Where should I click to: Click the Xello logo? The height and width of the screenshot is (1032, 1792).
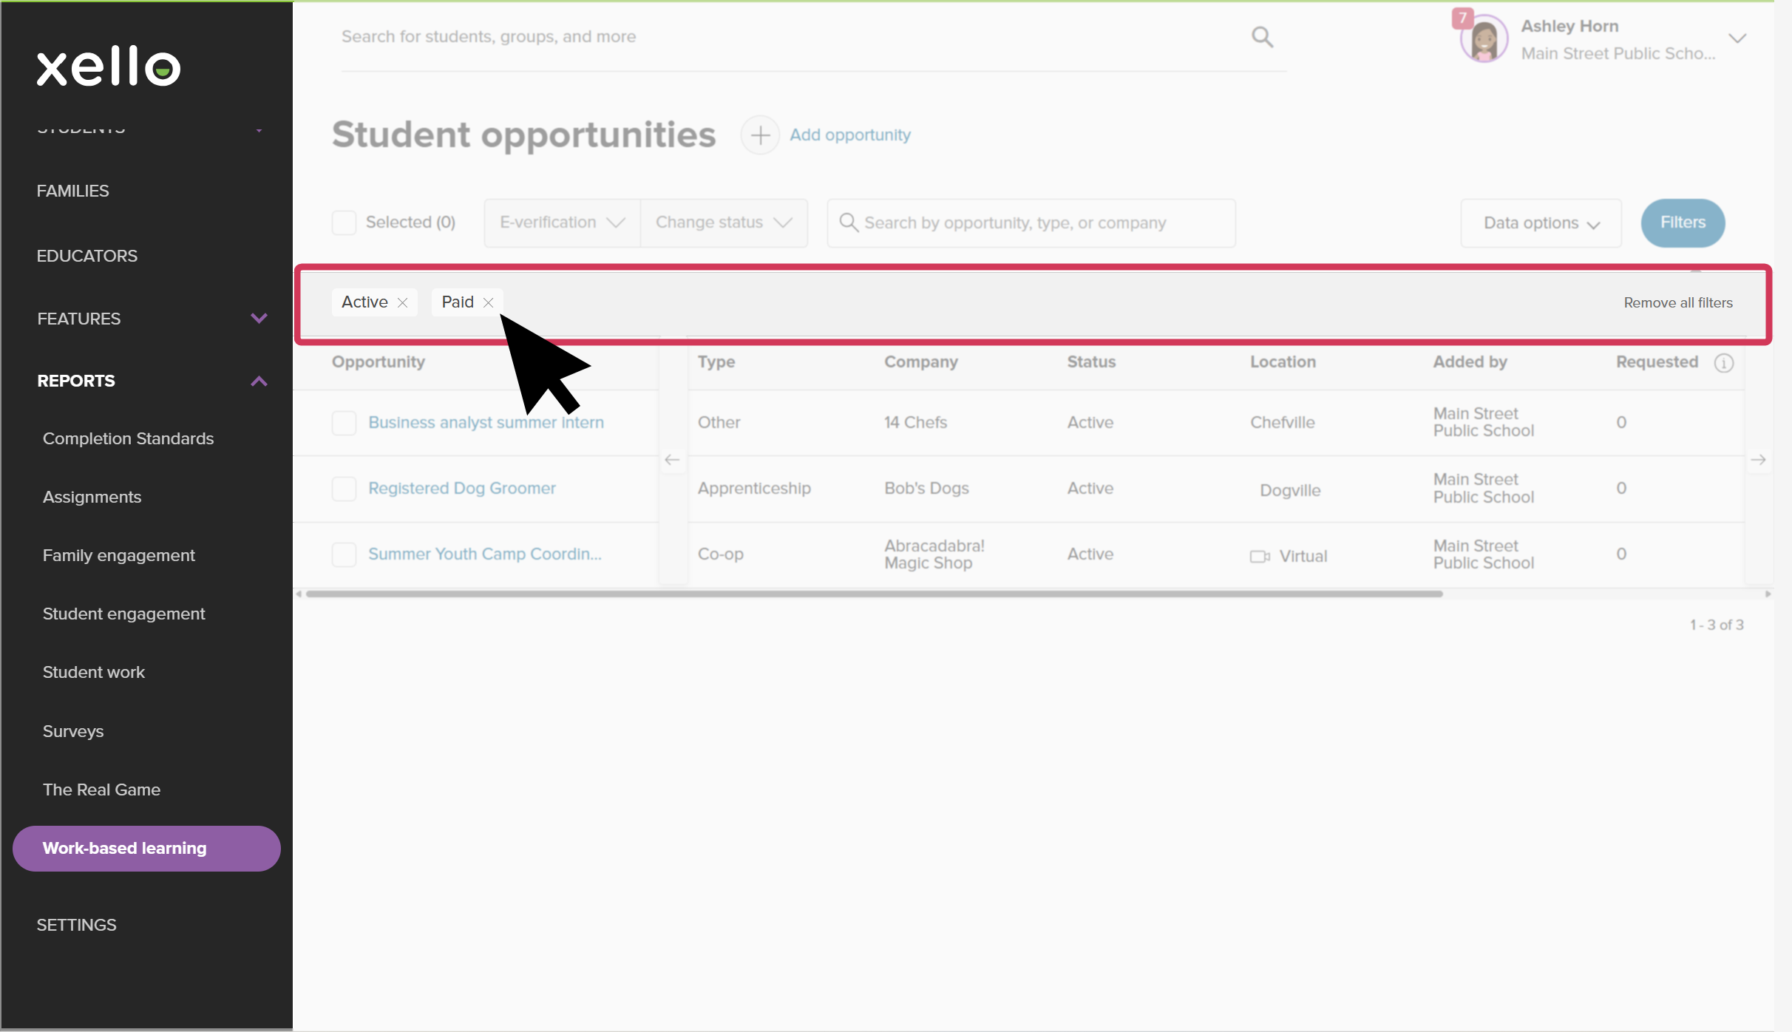pyautogui.click(x=109, y=66)
